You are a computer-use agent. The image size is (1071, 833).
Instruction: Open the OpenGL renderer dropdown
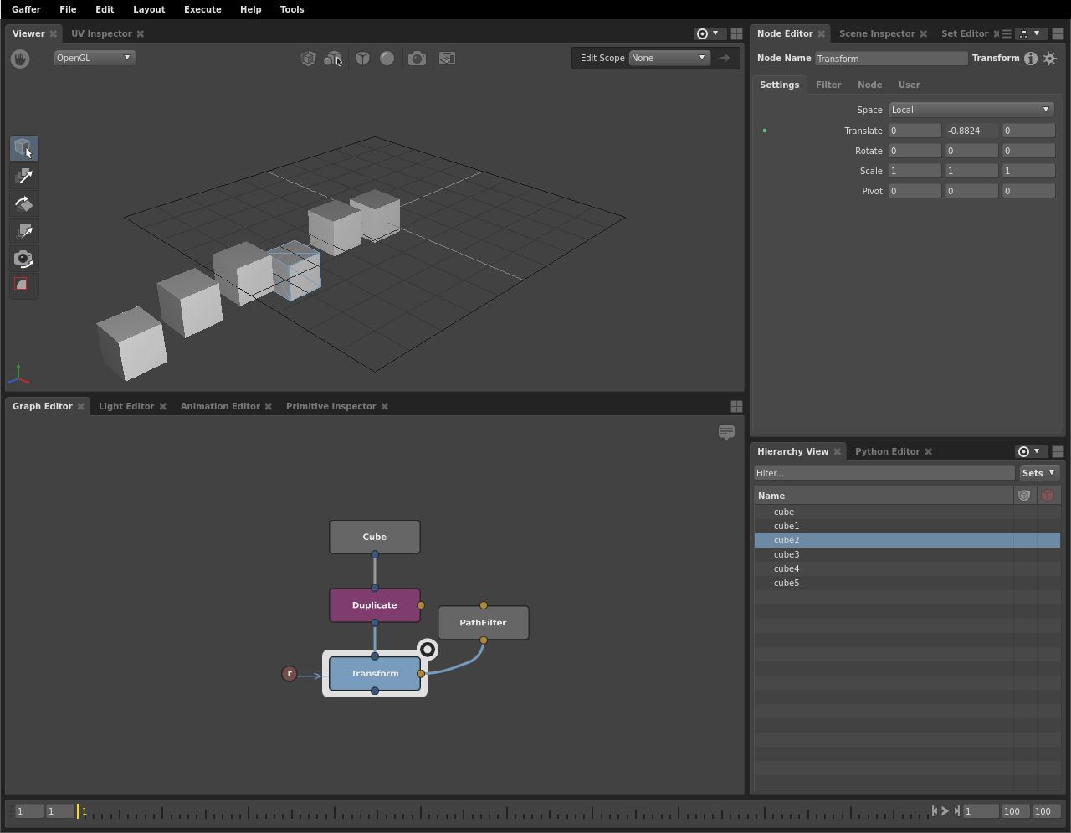(x=94, y=58)
